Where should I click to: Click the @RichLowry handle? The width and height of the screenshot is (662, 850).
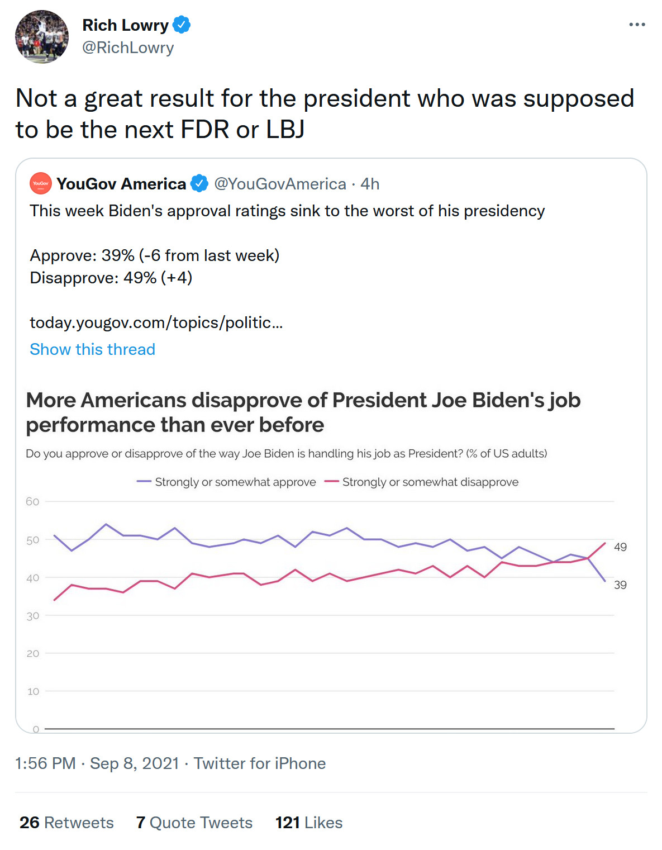[128, 48]
